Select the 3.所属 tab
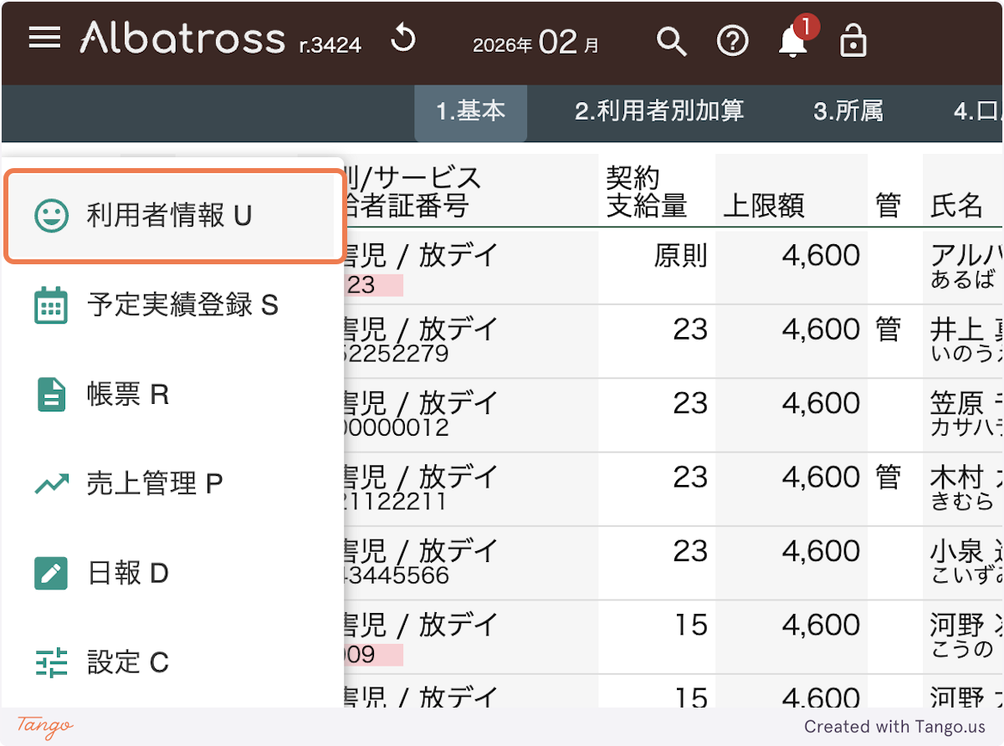1004x746 pixels. click(848, 111)
